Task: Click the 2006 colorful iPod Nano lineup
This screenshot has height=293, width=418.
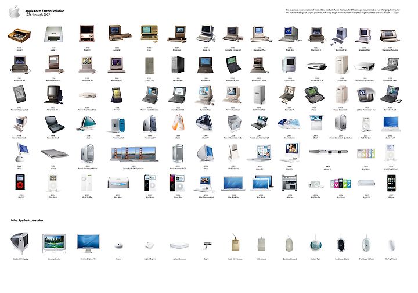Action: [x=340, y=184]
